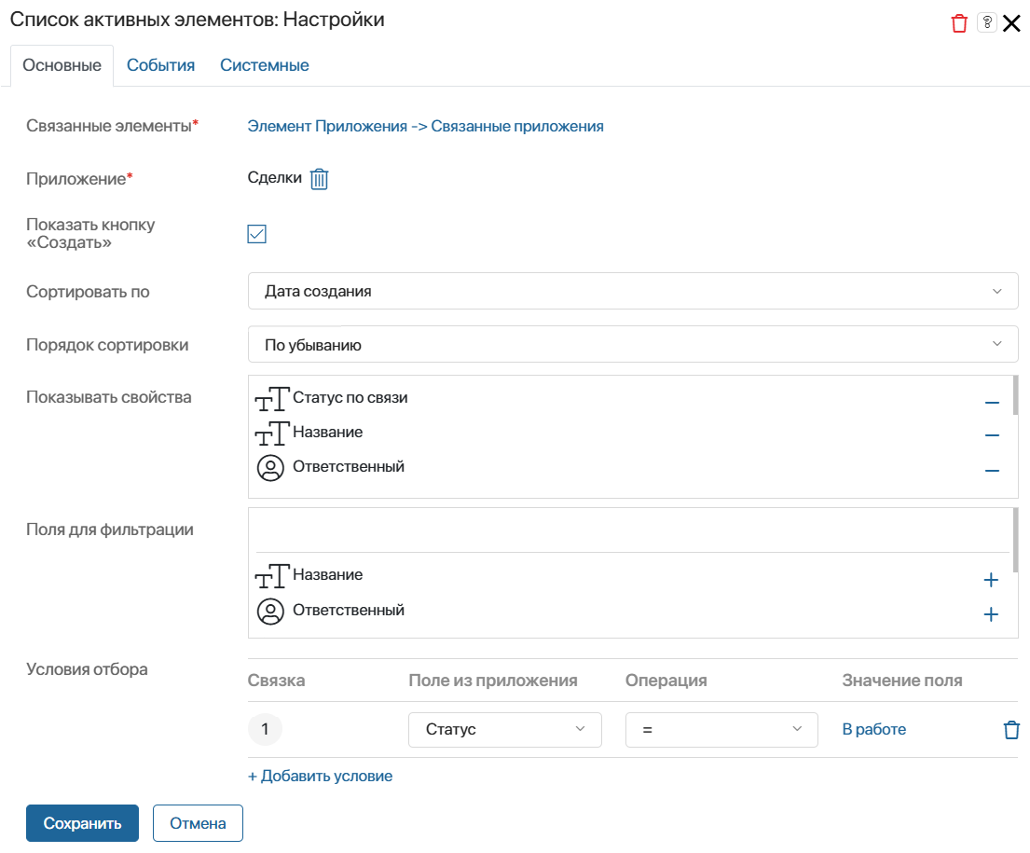1030x853 pixels.
Task: Click the red trash icon in header
Action: (959, 23)
